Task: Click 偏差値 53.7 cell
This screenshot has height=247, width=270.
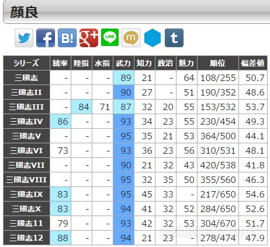Action: [x=253, y=107]
